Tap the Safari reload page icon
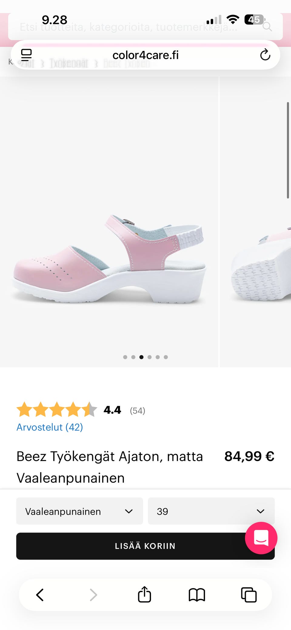 (265, 55)
